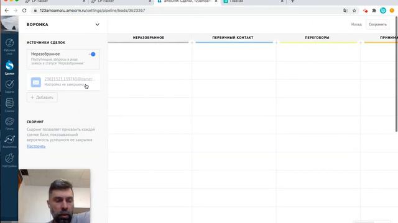Click the browser forward arrow
This screenshot has height=223, width=398.
[16, 11]
